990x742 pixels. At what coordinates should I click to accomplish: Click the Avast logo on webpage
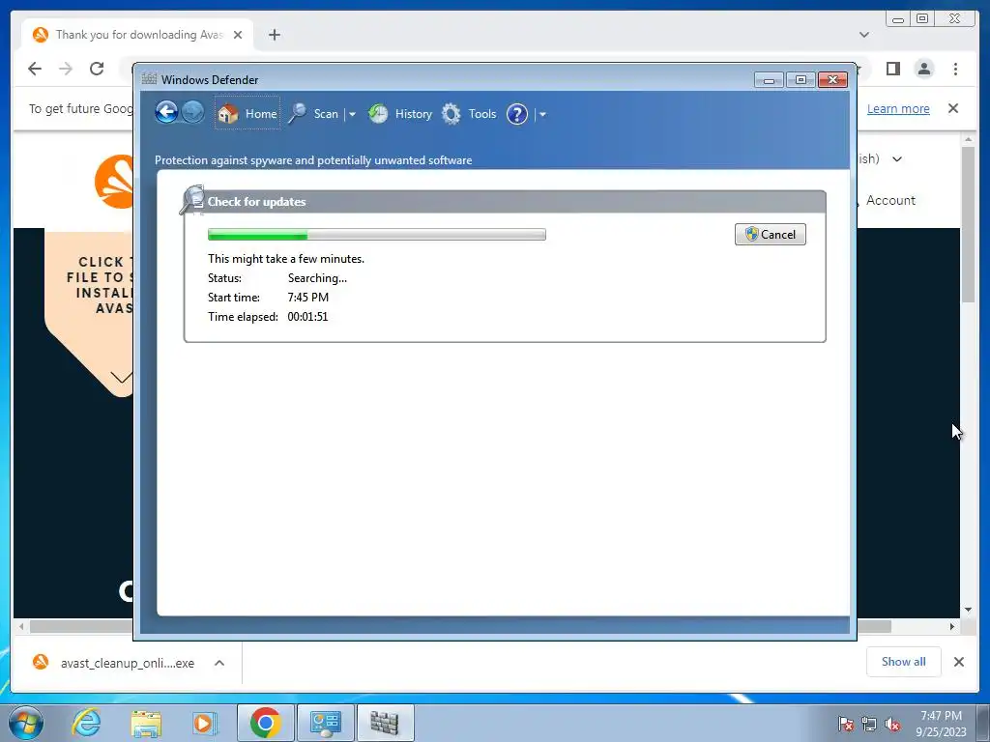point(114,182)
